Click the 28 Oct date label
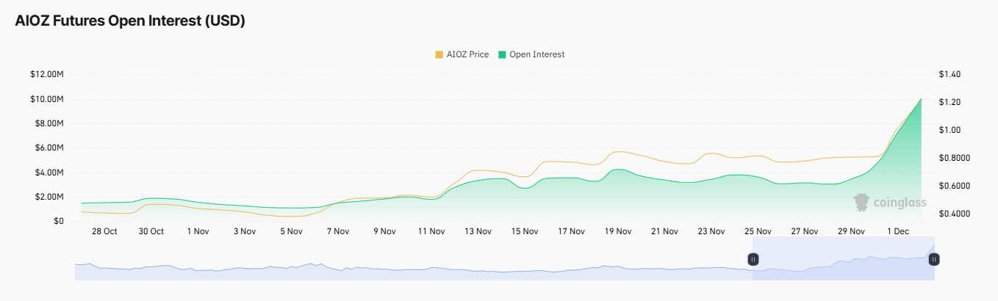This screenshot has height=301, width=998. click(x=104, y=231)
